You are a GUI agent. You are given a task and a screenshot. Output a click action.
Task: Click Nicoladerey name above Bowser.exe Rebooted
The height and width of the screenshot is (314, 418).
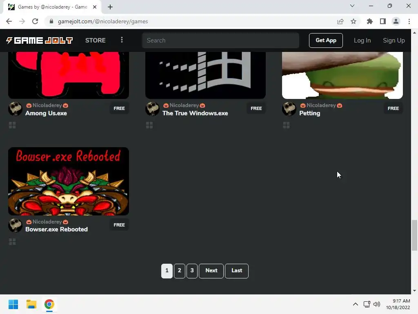click(47, 222)
